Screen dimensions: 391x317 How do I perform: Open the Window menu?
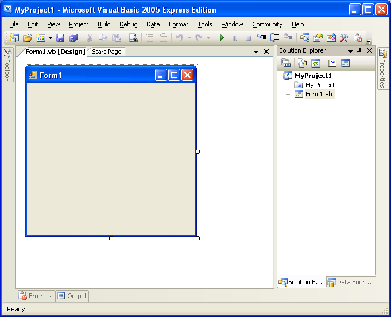(232, 24)
